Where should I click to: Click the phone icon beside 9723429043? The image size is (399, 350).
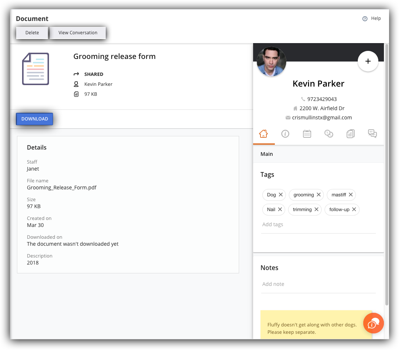click(303, 99)
